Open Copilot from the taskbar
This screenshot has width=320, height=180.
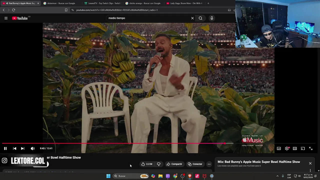coord(153,176)
